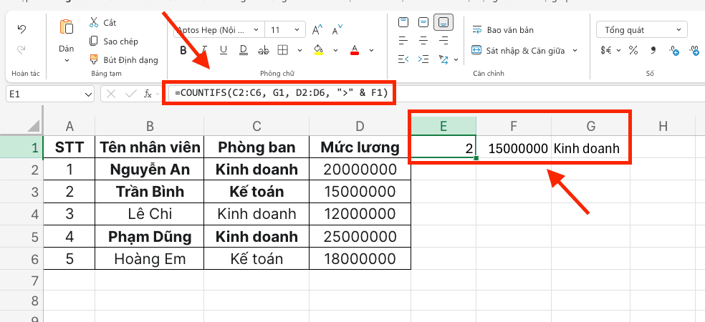Select cell containing Phạm Dũng

149,236
